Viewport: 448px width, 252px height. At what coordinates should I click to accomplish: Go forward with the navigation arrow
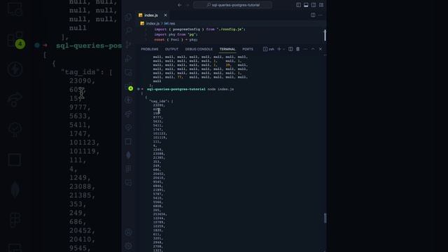(188, 5)
